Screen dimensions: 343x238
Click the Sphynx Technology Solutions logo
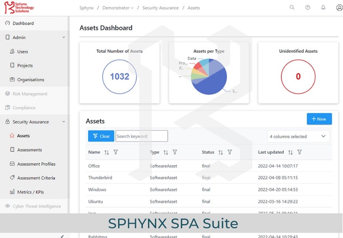(19, 7)
